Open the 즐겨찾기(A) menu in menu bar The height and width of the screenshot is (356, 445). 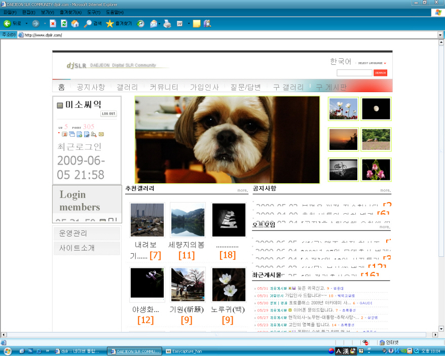click(71, 12)
